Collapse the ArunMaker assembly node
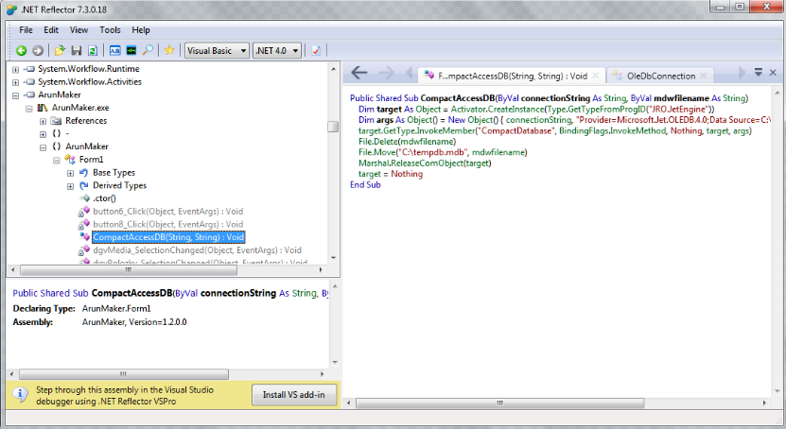786x429 pixels. (x=15, y=95)
